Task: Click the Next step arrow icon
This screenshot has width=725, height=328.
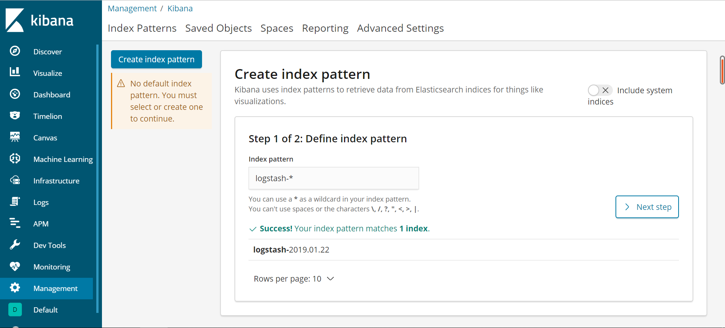Action: point(627,207)
